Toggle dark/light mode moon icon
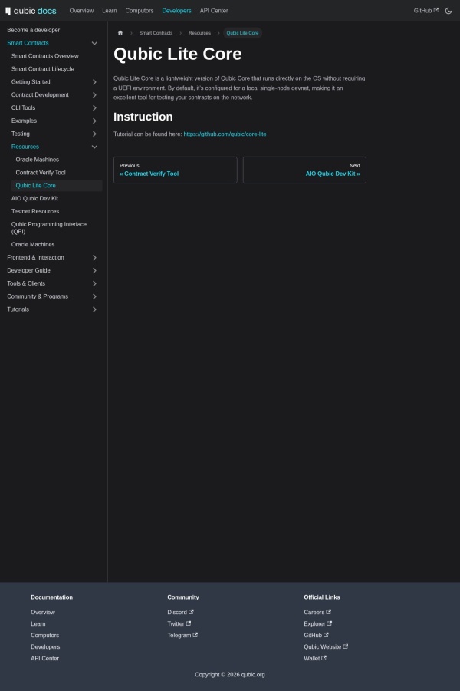 click(x=449, y=11)
